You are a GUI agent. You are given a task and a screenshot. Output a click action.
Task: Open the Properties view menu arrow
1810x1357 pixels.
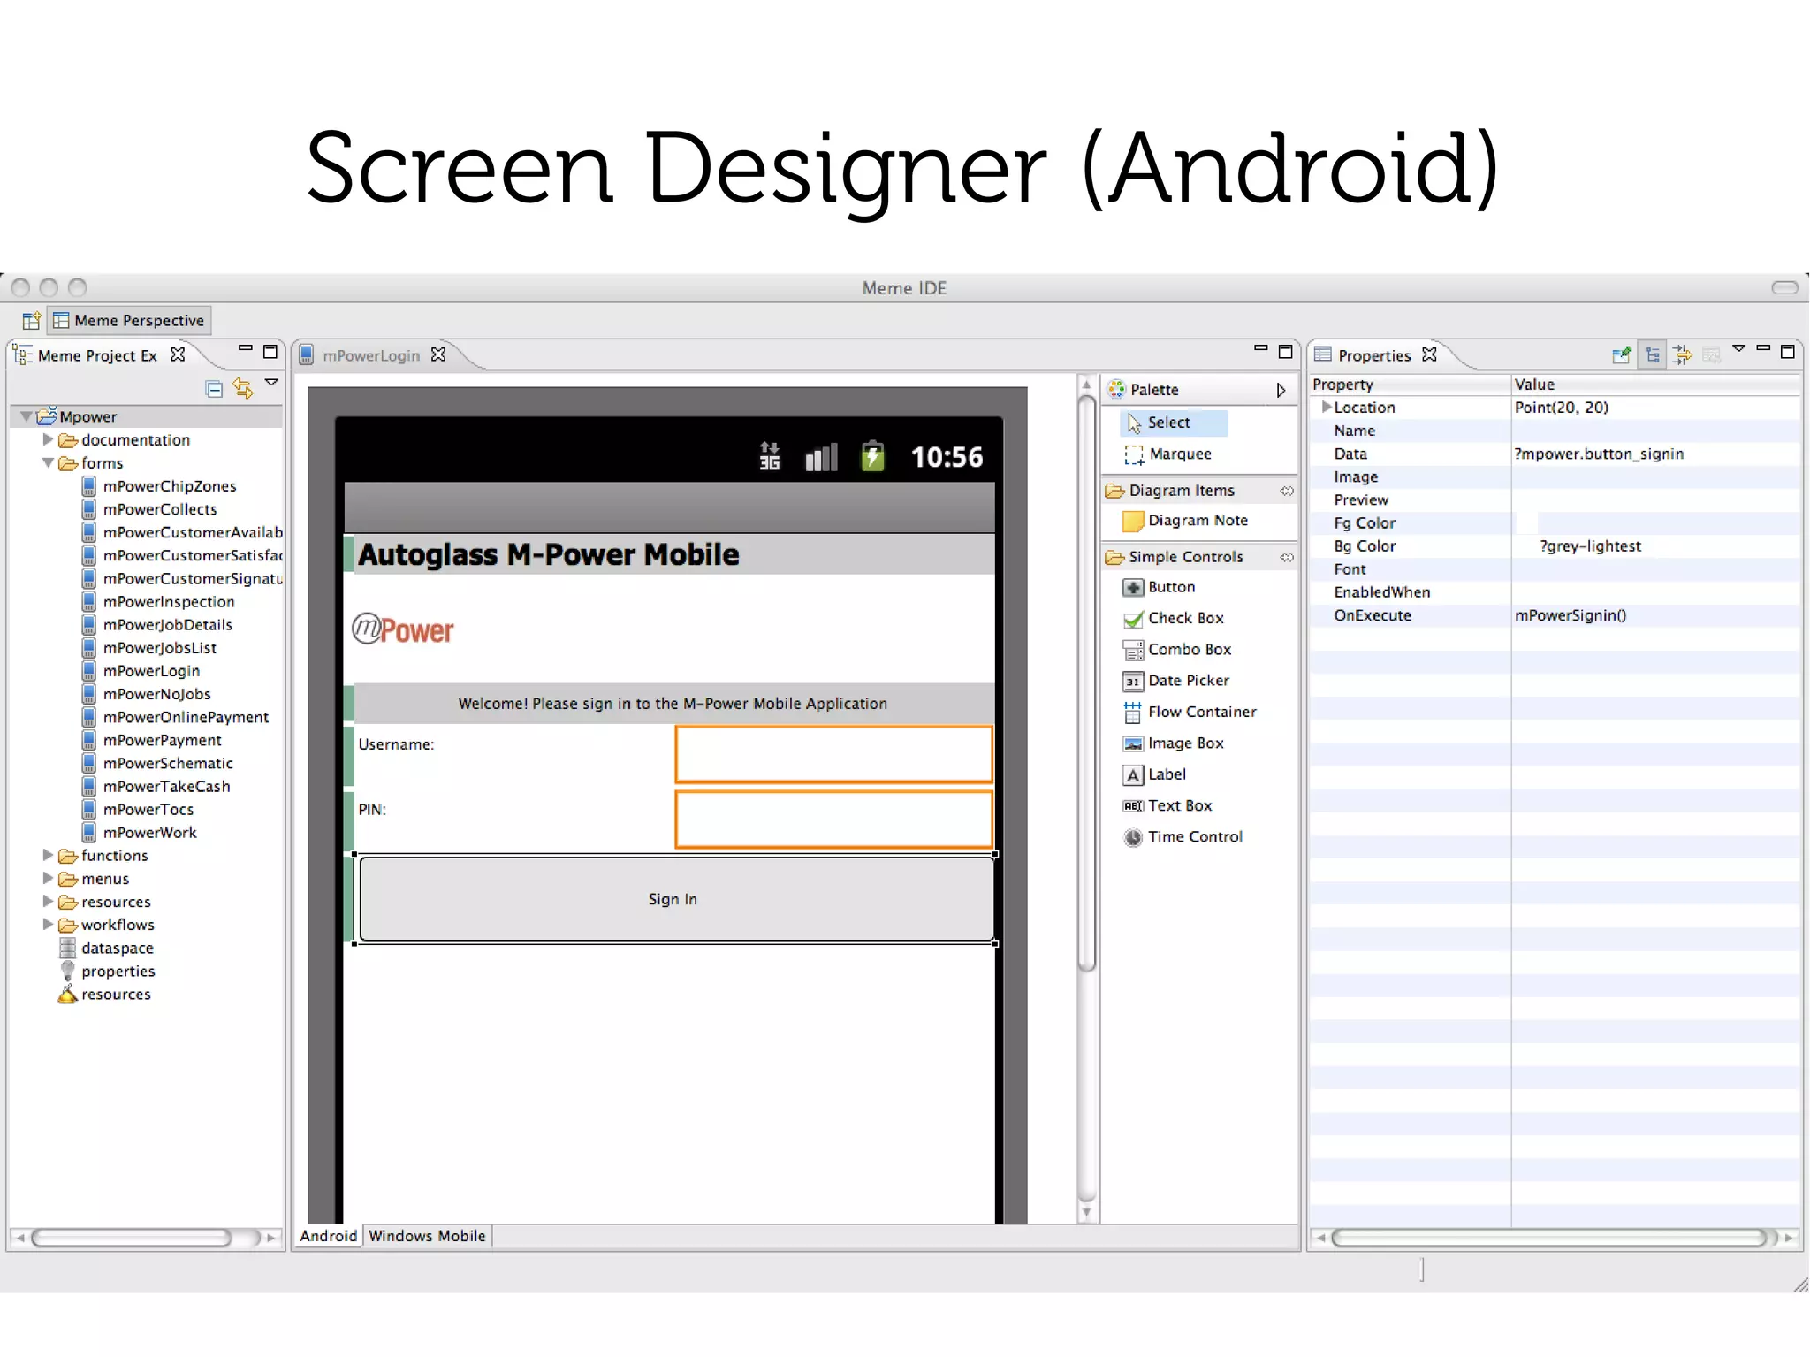pos(1738,348)
